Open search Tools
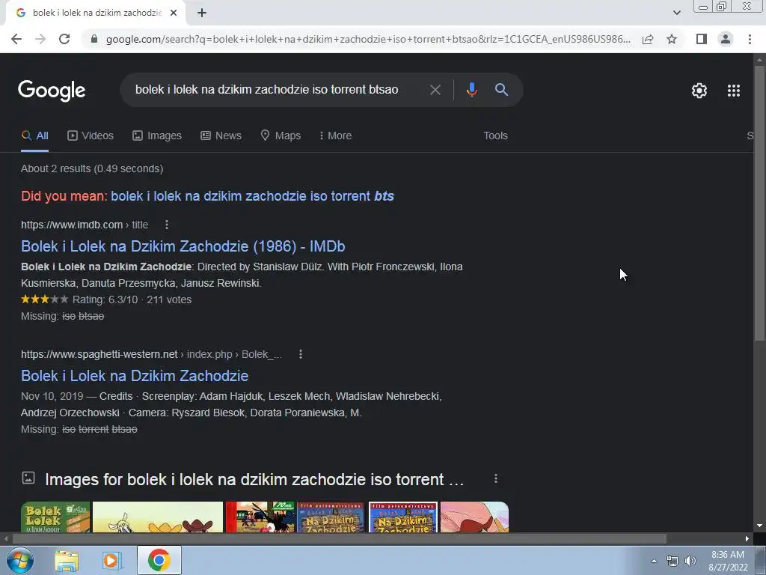Viewport: 766px width, 575px height. [x=495, y=136]
